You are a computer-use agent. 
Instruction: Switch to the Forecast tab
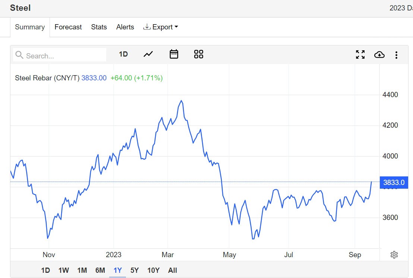point(68,27)
